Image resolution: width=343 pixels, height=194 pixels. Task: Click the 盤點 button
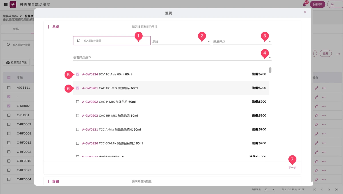tap(326, 53)
